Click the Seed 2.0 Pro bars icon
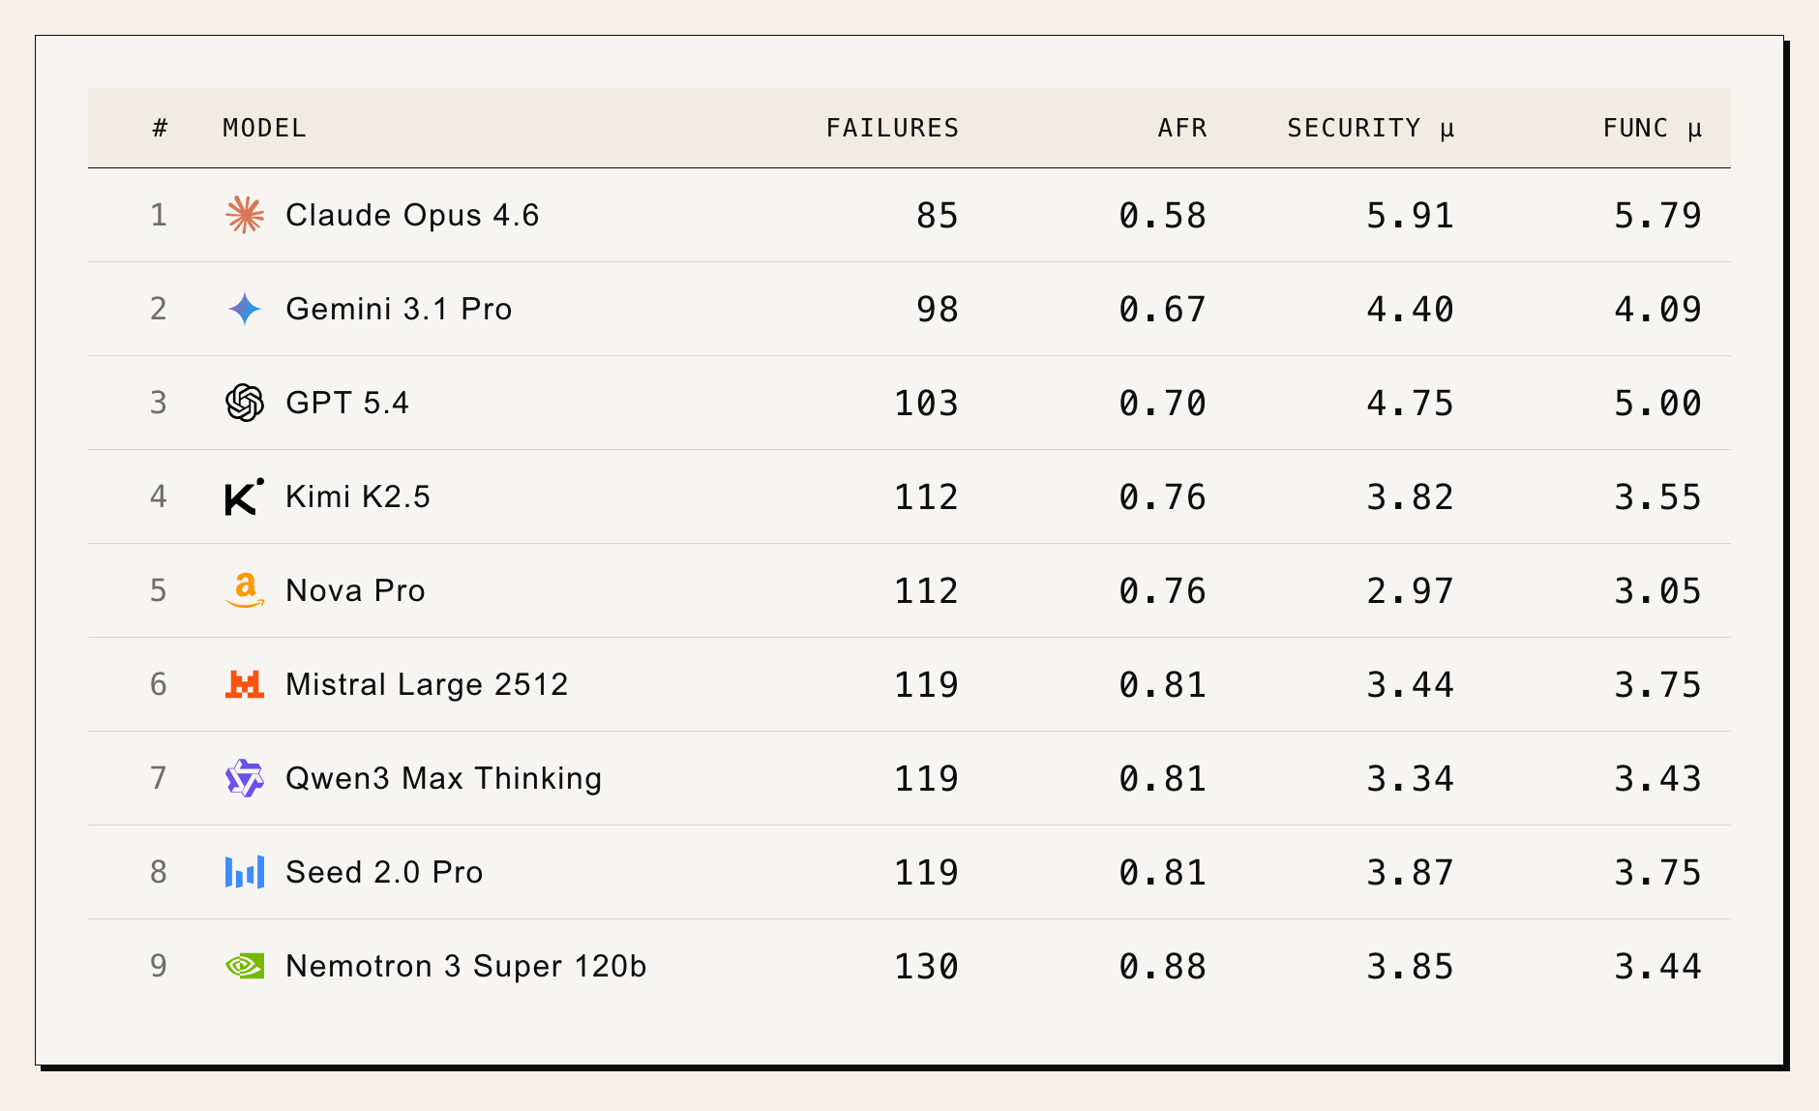Viewport: 1819px width, 1111px height. tap(245, 872)
